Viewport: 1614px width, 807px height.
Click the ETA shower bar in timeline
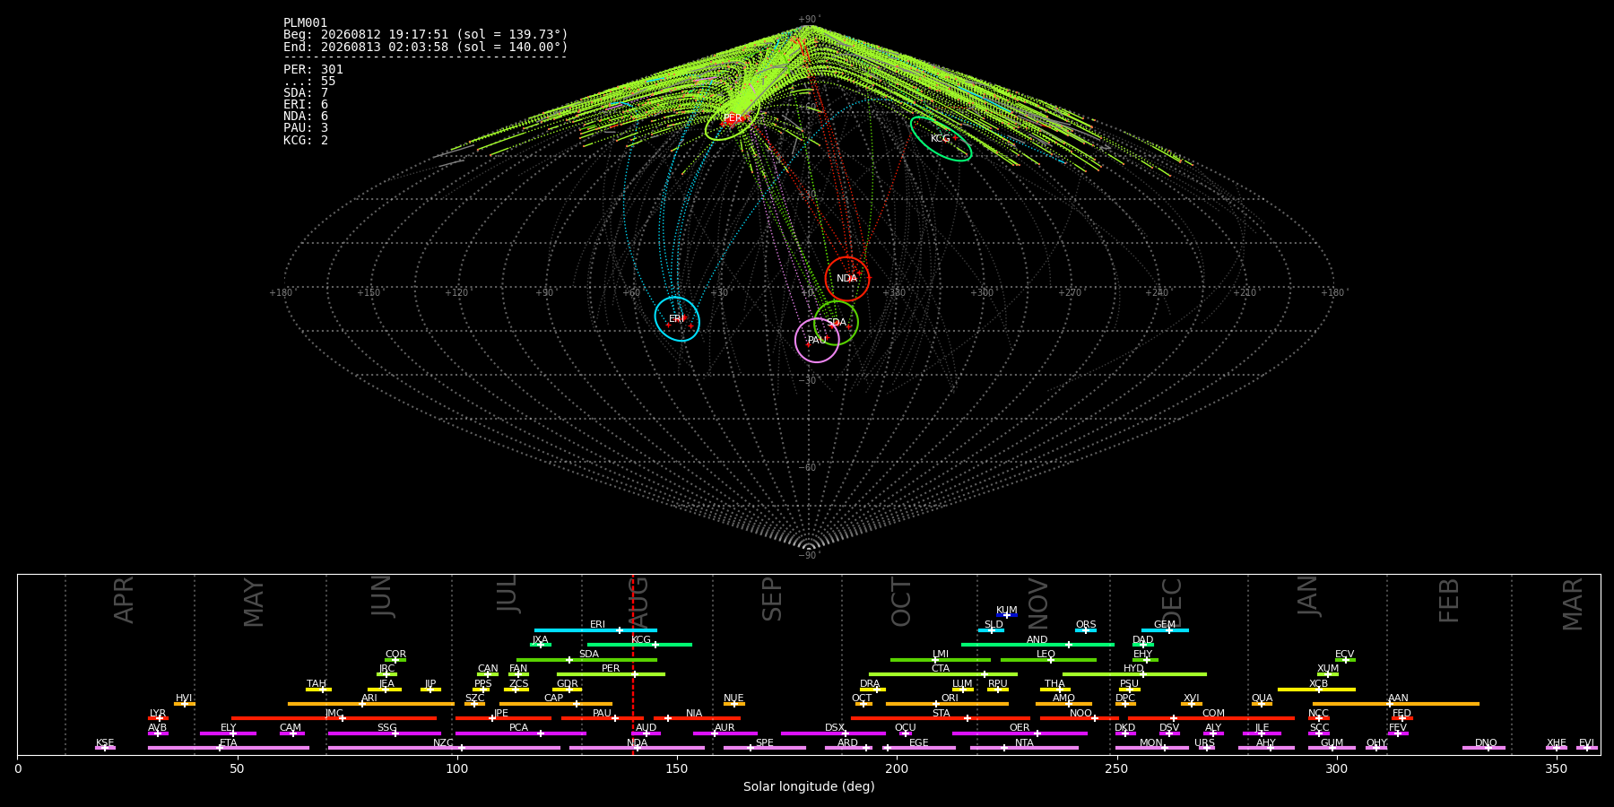[229, 748]
